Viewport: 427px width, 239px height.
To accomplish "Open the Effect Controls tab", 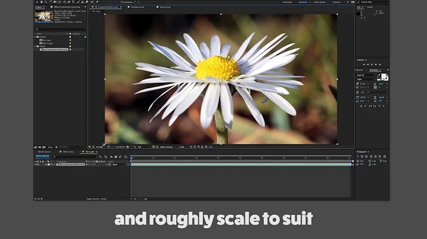I will [x=67, y=7].
